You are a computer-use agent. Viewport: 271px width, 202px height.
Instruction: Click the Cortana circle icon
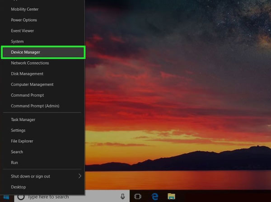tap(21, 197)
